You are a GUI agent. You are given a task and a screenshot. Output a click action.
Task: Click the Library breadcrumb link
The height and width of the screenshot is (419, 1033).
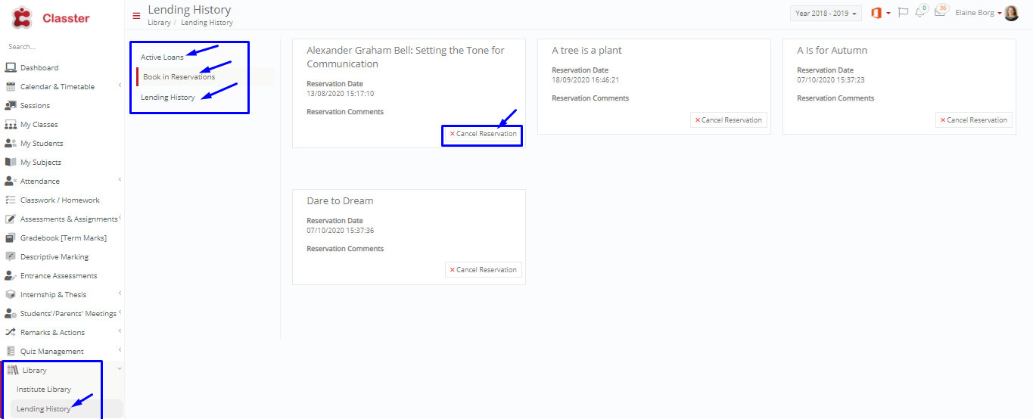click(x=159, y=23)
